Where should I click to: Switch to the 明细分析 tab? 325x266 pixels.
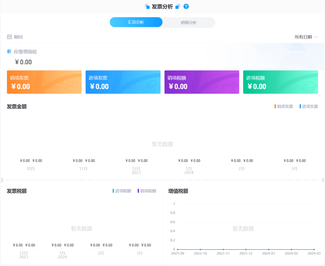189,22
